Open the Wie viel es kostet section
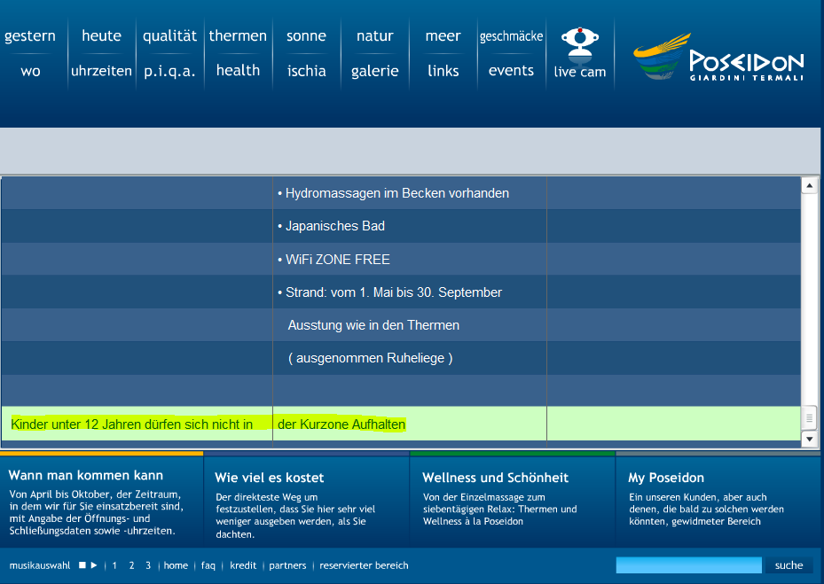The image size is (824, 584). 270,478
